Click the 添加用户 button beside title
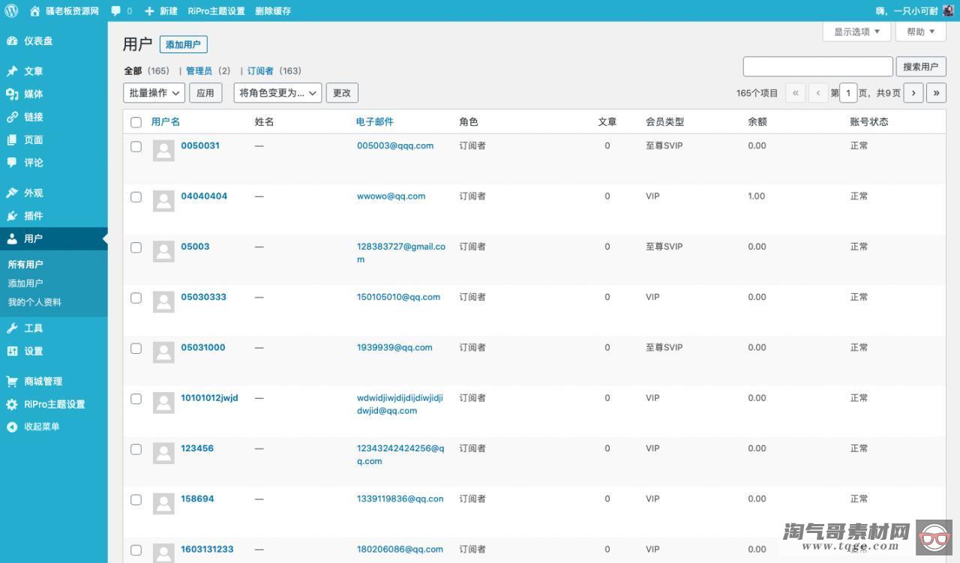Viewport: 960px width, 563px height. coord(183,44)
